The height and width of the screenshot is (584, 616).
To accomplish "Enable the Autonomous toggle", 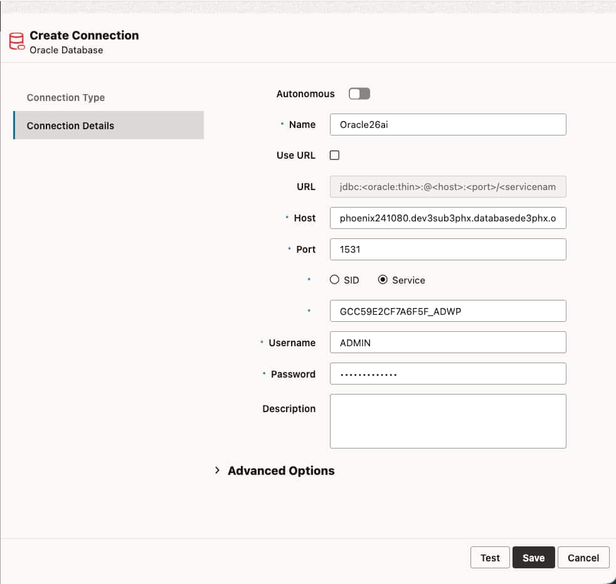I will (x=359, y=93).
